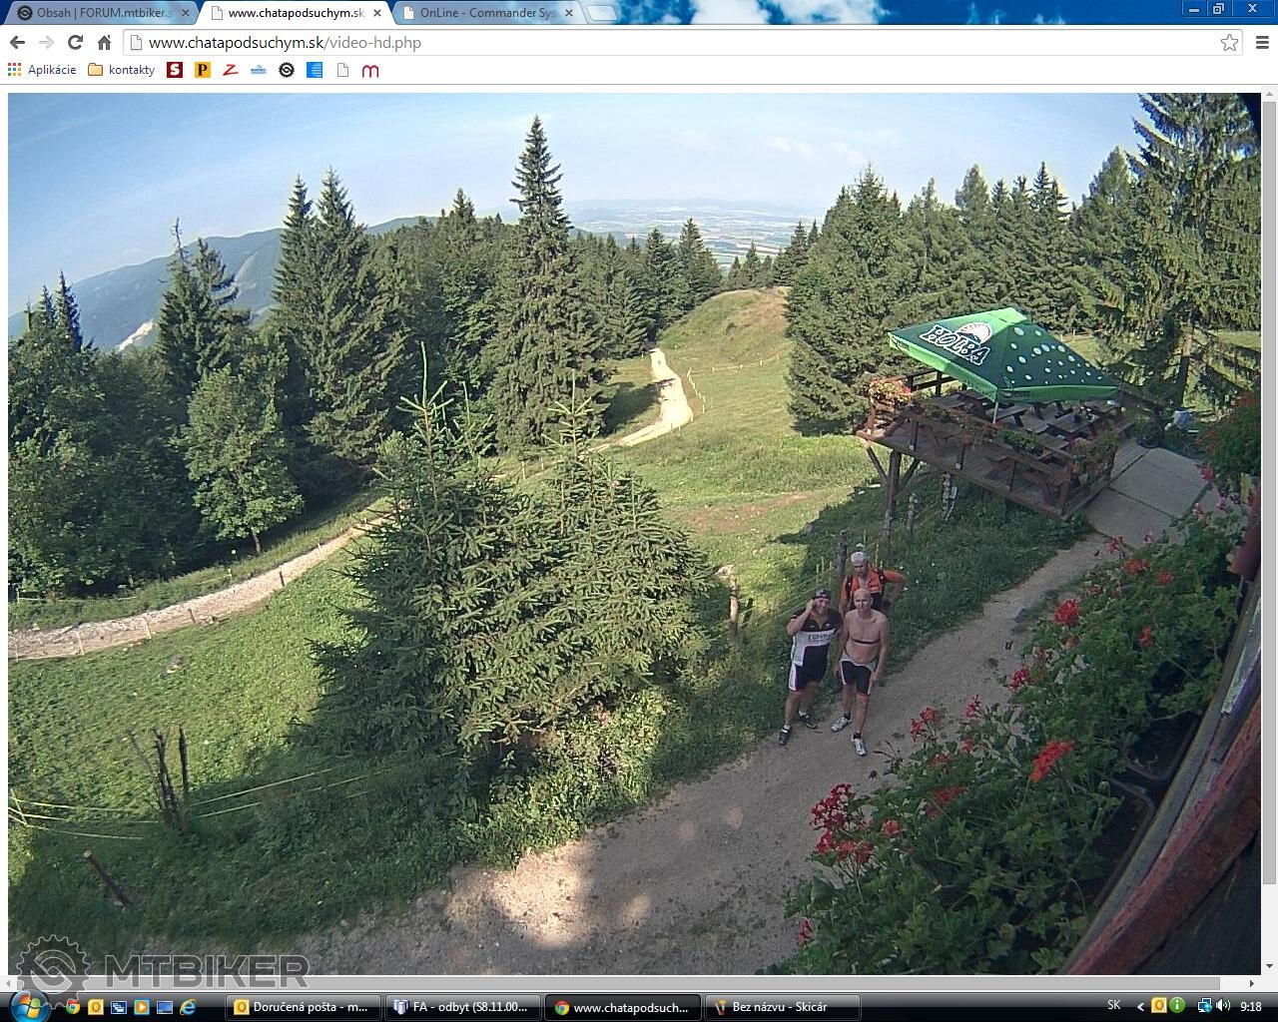This screenshot has width=1278, height=1022.
Task: Open the red S bookmark
Action: 175,70
